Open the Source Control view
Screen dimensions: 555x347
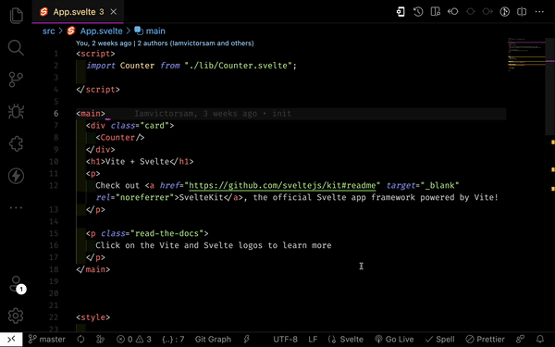point(16,80)
